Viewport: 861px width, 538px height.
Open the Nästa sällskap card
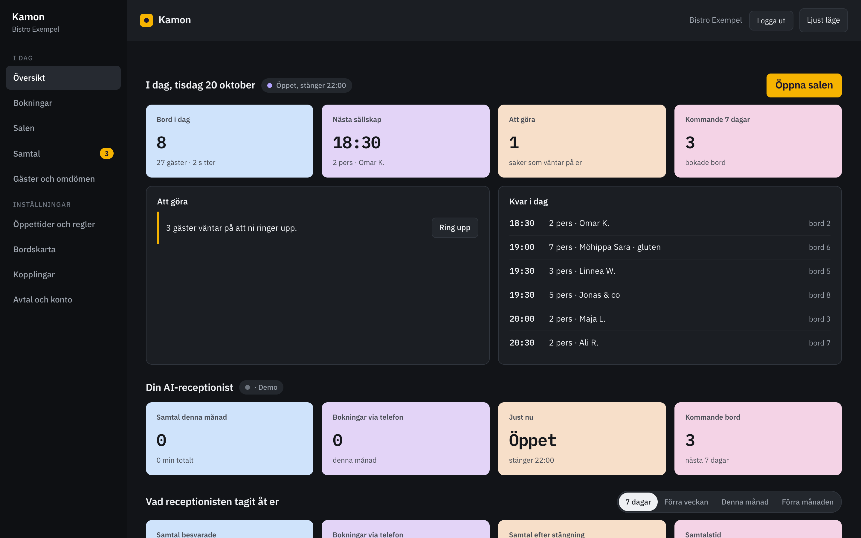point(405,141)
